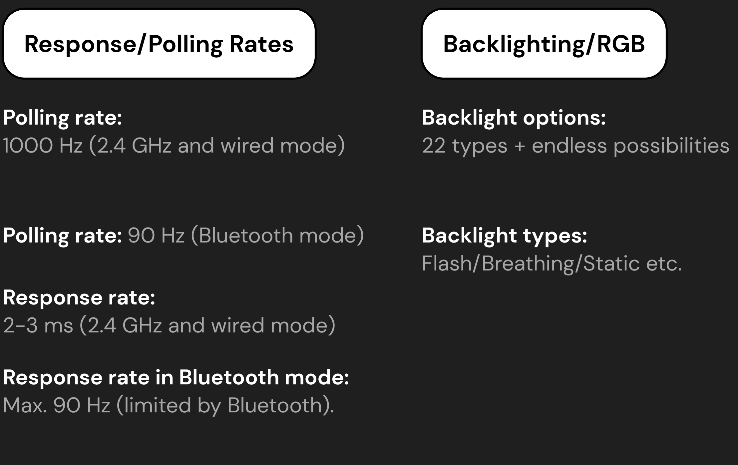Click the word 'possibilities' under Backlight options
Viewport: 738px width, 465px height.
(x=671, y=146)
